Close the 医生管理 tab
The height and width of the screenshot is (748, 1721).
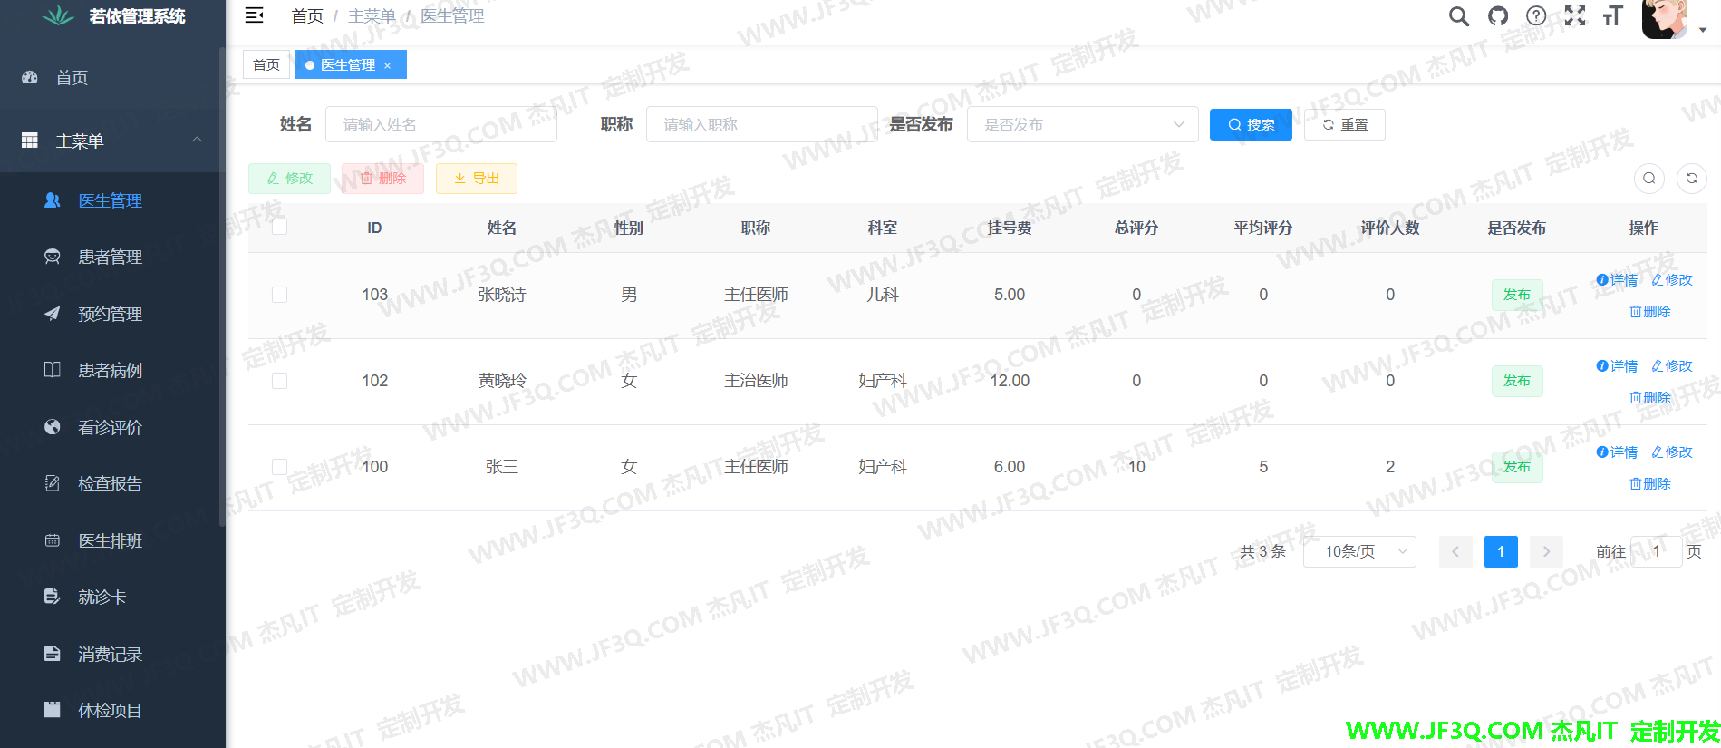387,65
